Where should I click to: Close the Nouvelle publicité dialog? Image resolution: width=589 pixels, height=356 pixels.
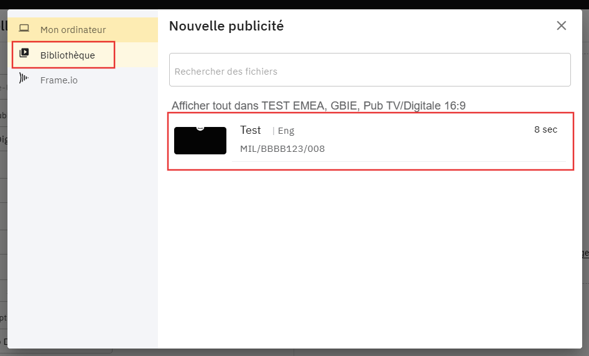click(x=561, y=26)
